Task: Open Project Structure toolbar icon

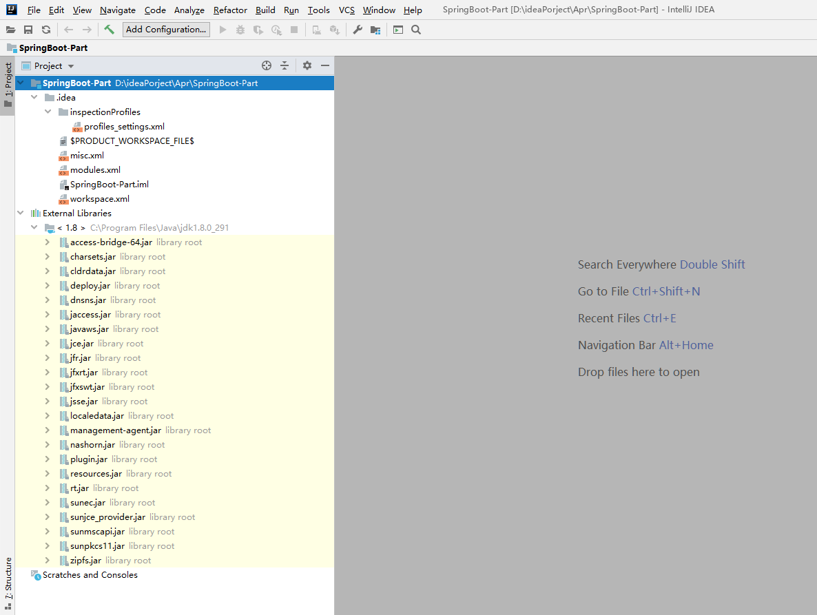Action: tap(375, 30)
